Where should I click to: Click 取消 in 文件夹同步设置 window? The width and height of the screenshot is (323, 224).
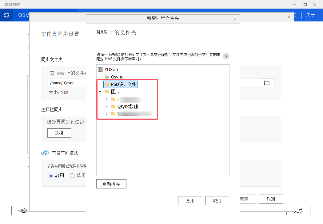click(x=271, y=199)
